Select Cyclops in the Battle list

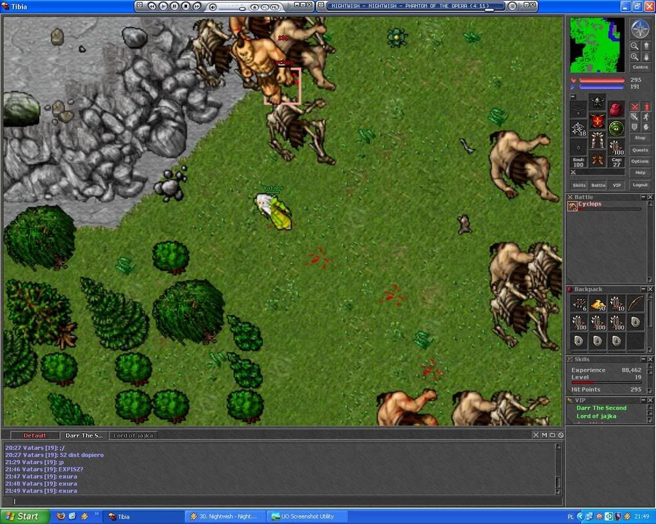click(605, 205)
